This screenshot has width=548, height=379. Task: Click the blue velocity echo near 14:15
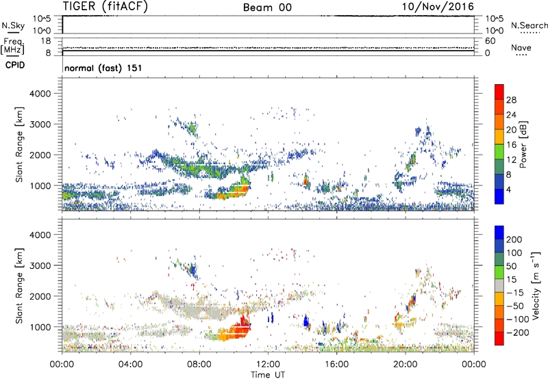(x=306, y=322)
